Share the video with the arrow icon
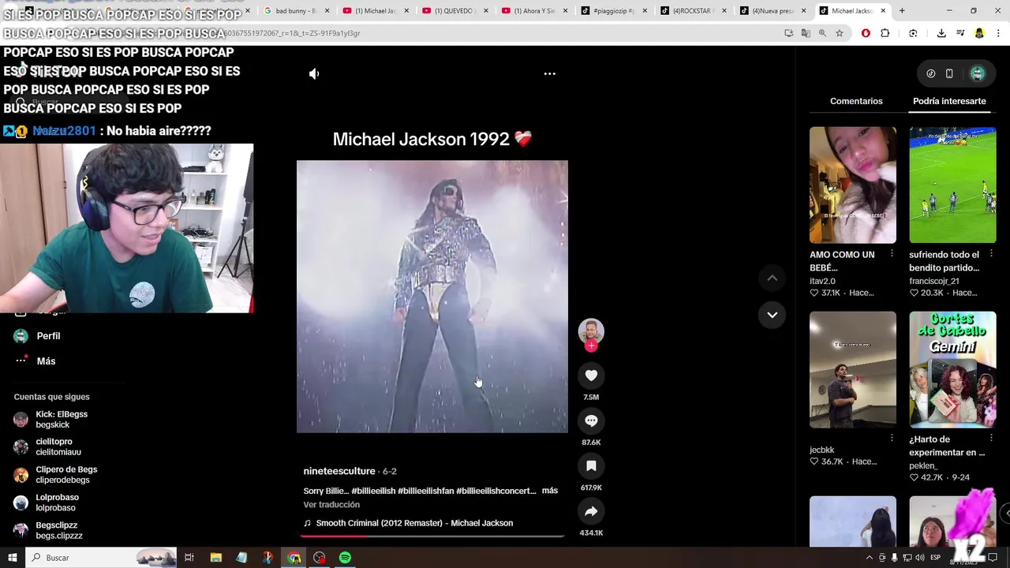Viewport: 1010px width, 568px height. tap(591, 511)
